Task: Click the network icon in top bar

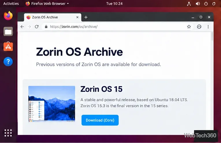Action: tap(189, 4)
